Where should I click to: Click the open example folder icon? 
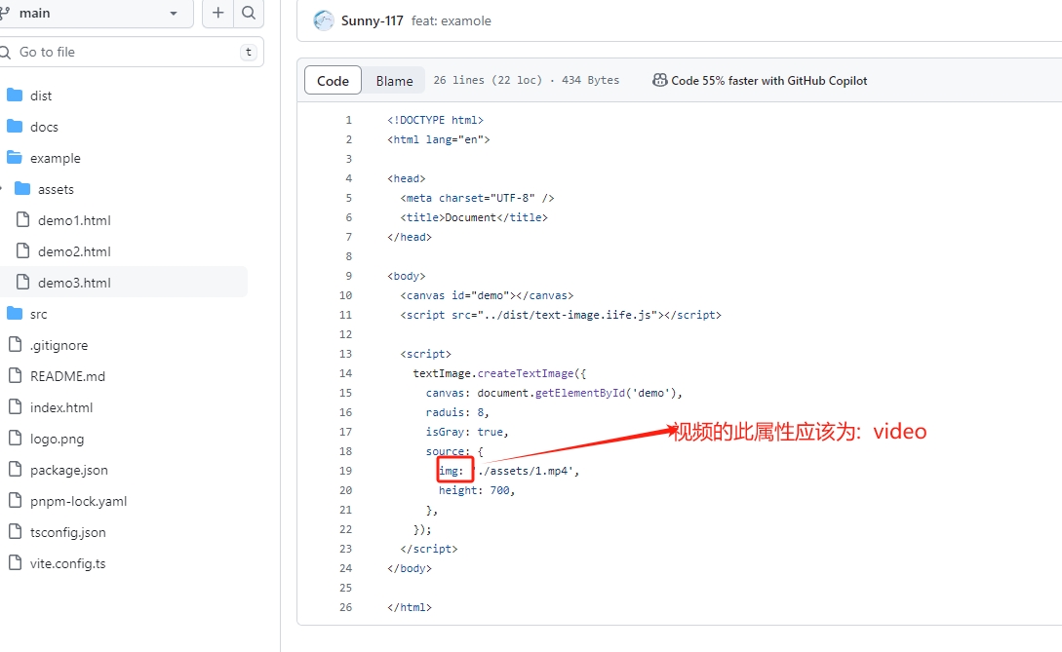coord(15,157)
